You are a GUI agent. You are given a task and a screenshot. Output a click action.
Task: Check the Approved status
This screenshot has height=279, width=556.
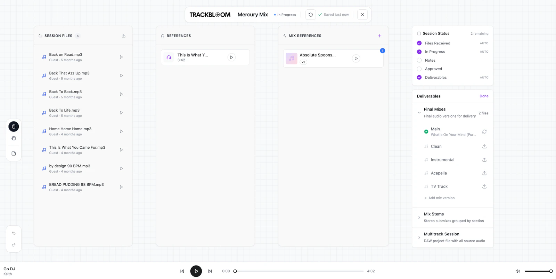(x=419, y=69)
